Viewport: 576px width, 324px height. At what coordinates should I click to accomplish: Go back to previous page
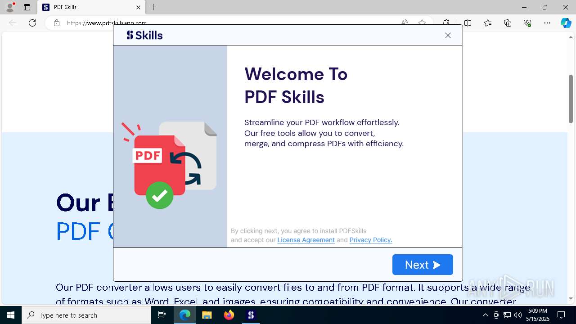point(13,23)
